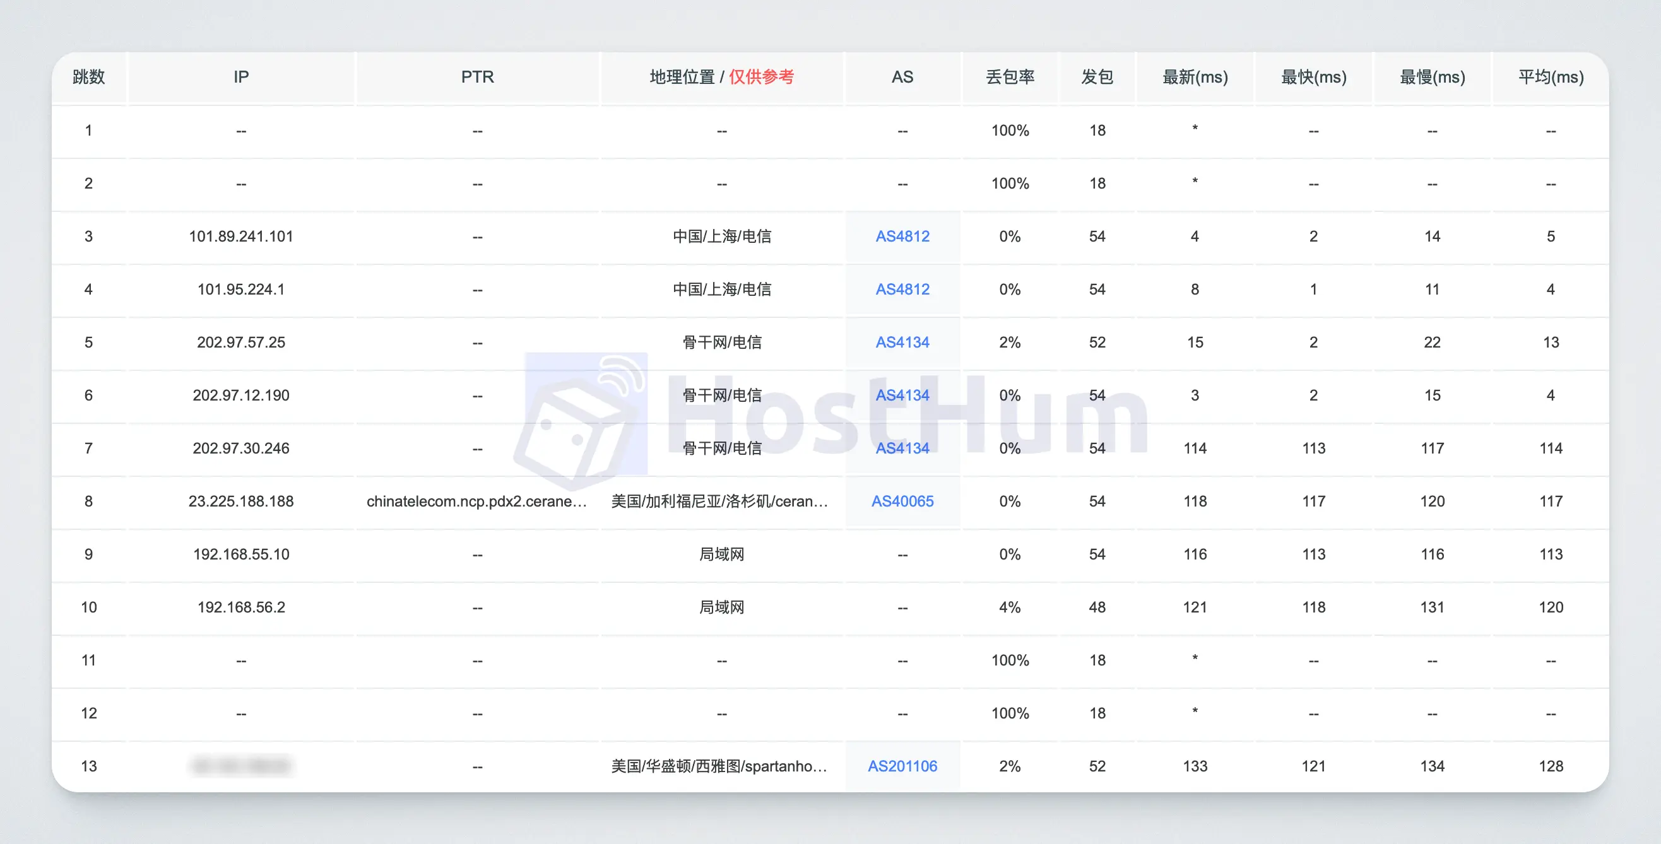Select IP address 202.97.12.190
The width and height of the screenshot is (1661, 844).
[241, 395]
